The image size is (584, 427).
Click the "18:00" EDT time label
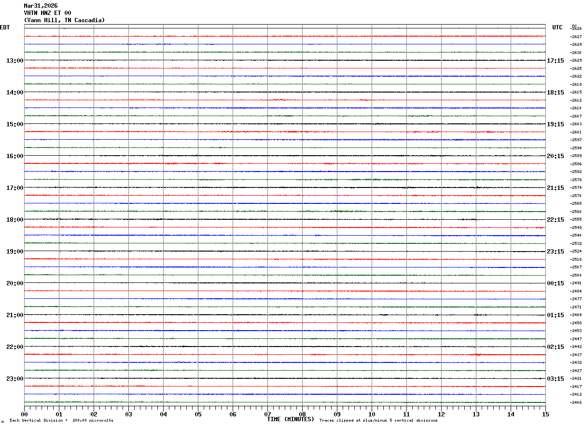click(x=15, y=220)
